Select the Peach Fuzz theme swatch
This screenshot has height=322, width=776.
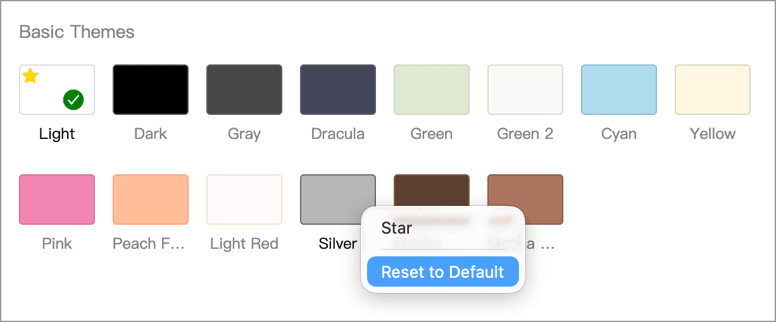click(151, 200)
